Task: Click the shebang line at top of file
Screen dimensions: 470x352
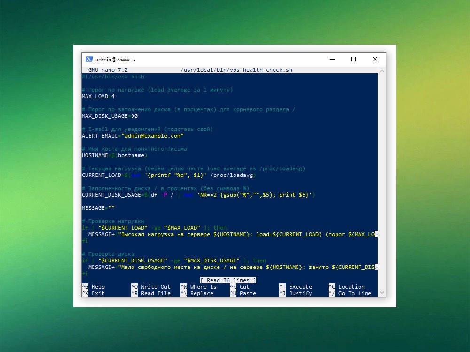Action: coord(113,77)
